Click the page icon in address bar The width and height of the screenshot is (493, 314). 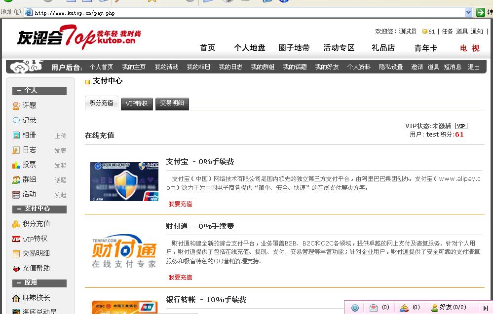pyautogui.click(x=29, y=12)
